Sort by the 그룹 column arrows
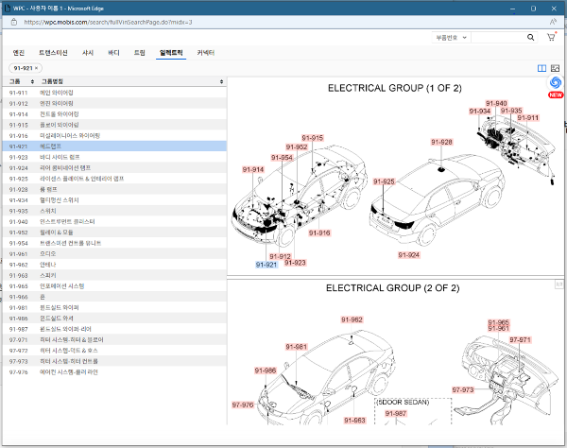 point(32,81)
